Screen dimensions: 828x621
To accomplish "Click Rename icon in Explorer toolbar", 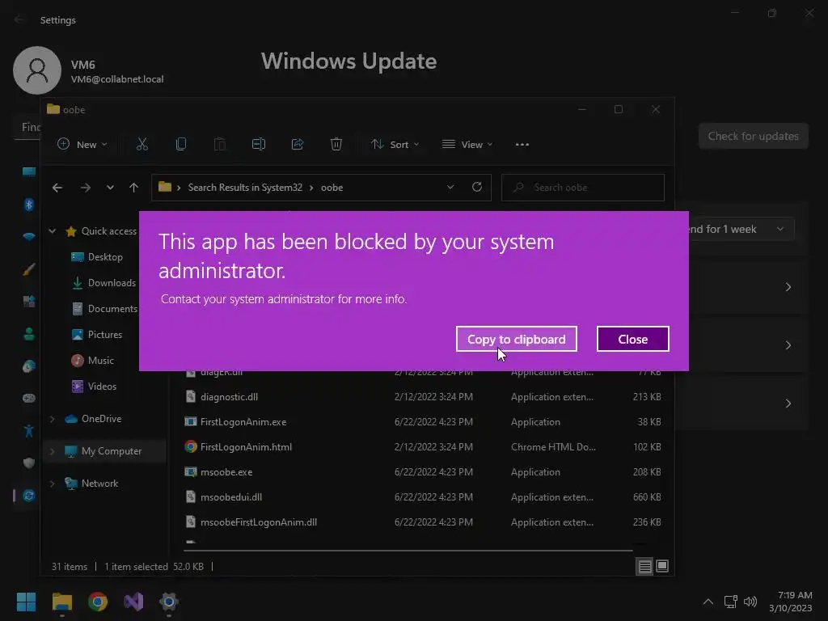I will pyautogui.click(x=259, y=144).
